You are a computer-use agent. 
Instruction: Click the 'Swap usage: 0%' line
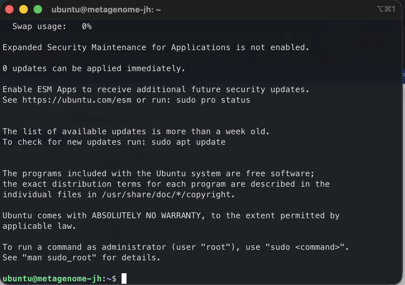pyautogui.click(x=52, y=27)
